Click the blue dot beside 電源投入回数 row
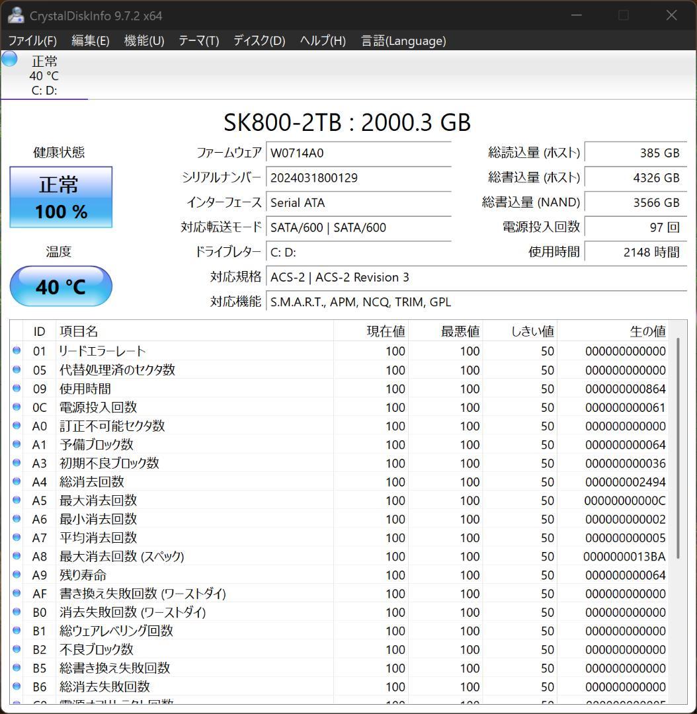Screen dimensions: 697x714 17,407
